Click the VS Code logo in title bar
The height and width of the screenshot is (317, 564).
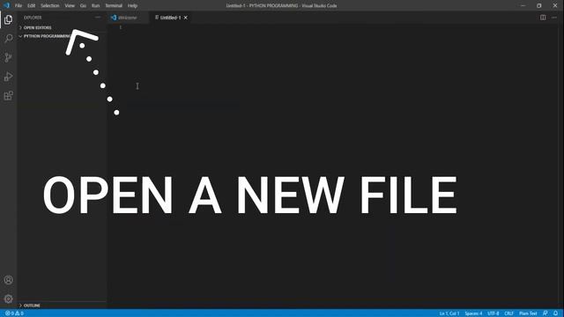tap(6, 5)
